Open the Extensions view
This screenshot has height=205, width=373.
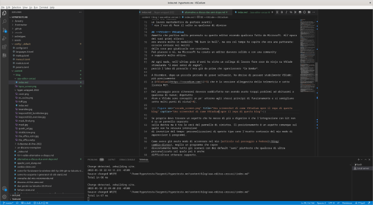tap(5, 47)
